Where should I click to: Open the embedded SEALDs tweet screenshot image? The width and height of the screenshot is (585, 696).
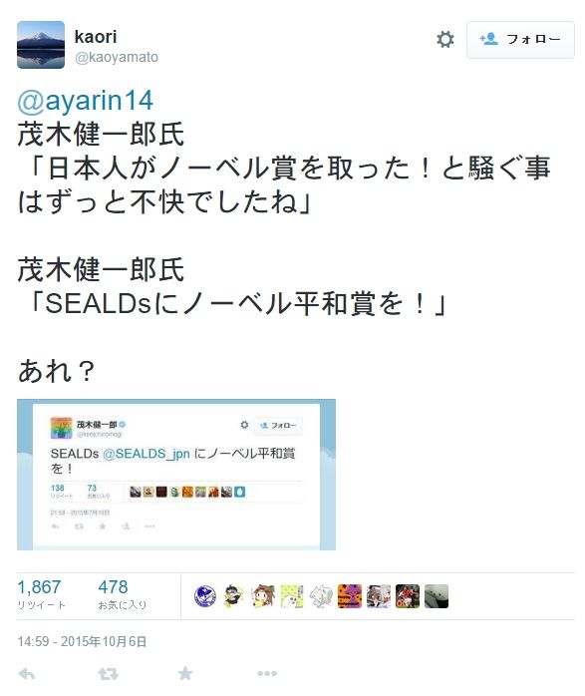click(x=176, y=475)
